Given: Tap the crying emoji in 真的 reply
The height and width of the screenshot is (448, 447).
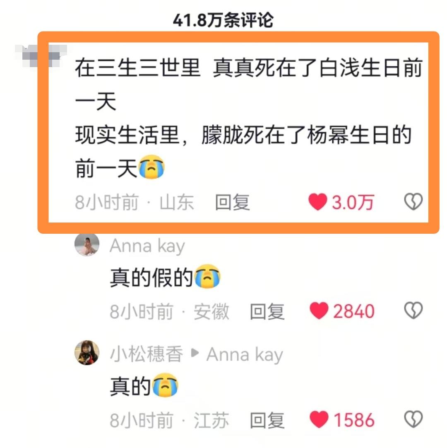Looking at the screenshot, I should point(166,385).
